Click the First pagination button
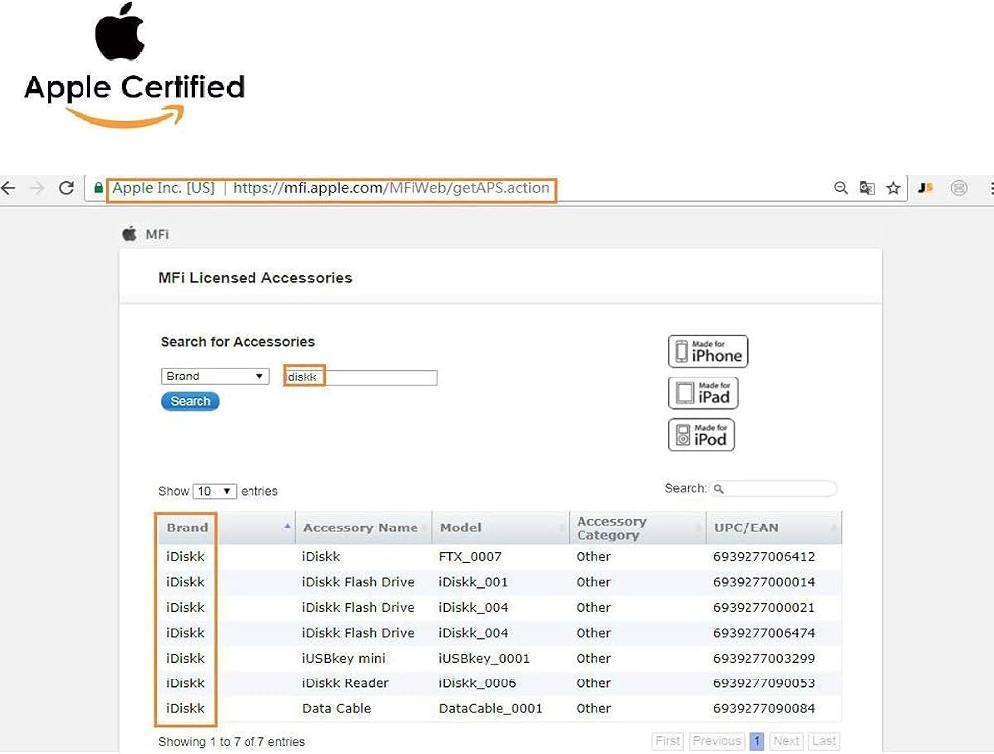The image size is (994, 754). tap(668, 741)
